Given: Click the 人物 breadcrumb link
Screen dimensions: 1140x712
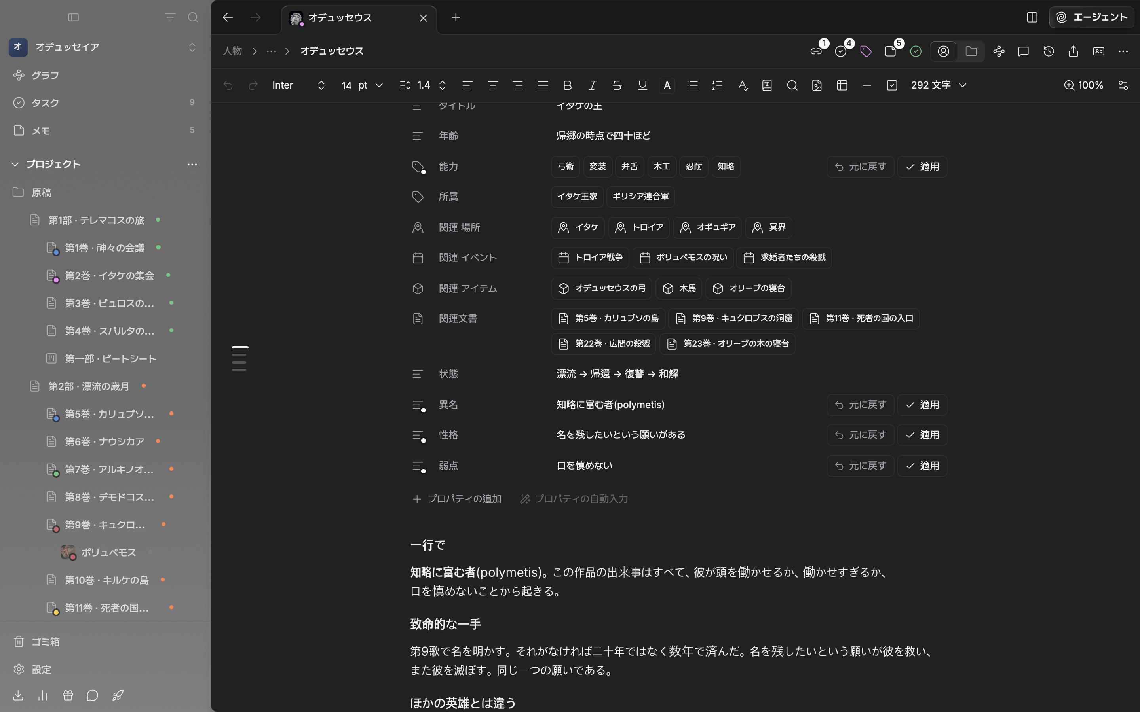Looking at the screenshot, I should click(x=232, y=51).
